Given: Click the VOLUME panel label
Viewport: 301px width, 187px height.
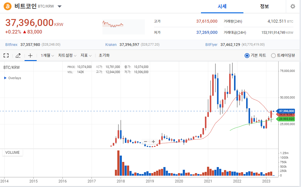Looking at the screenshot, I should 12,153.
